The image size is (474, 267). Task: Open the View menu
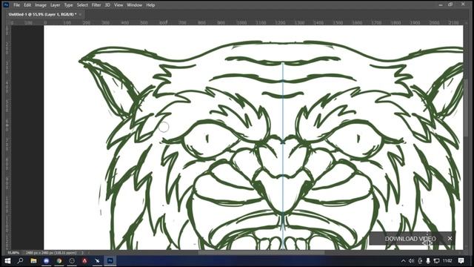tap(118, 5)
